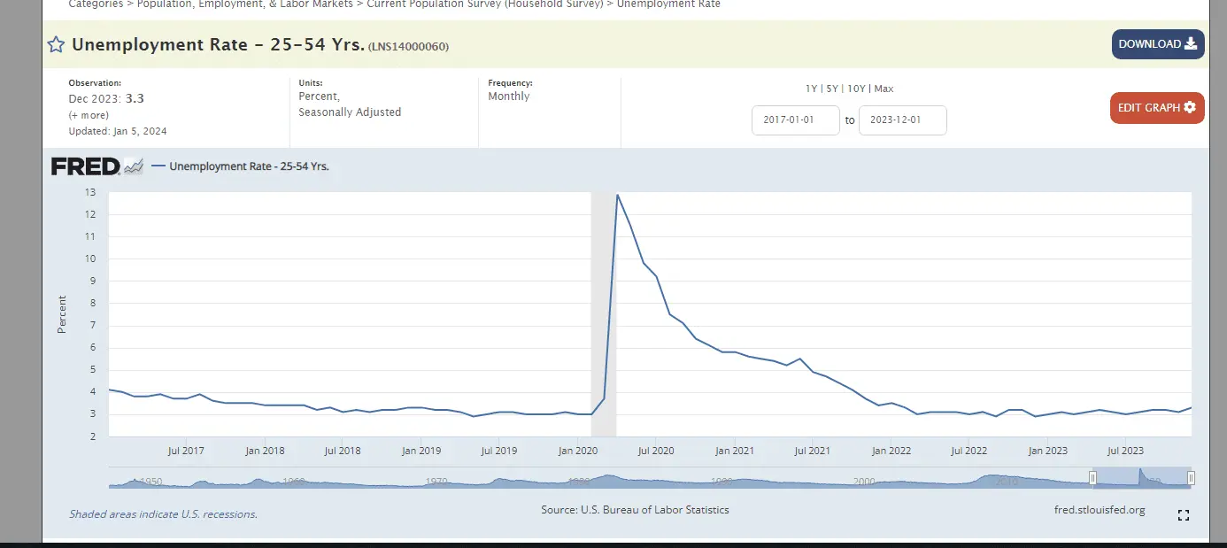Select the 1Y date range
Viewport: 1227px width, 548px height.
(x=811, y=89)
